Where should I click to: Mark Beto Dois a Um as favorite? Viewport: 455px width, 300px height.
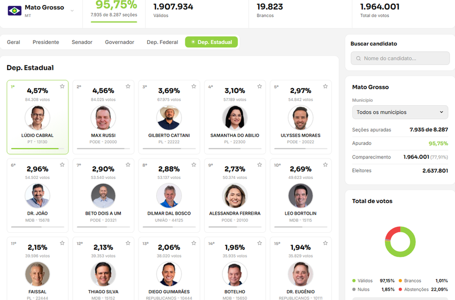128,165
